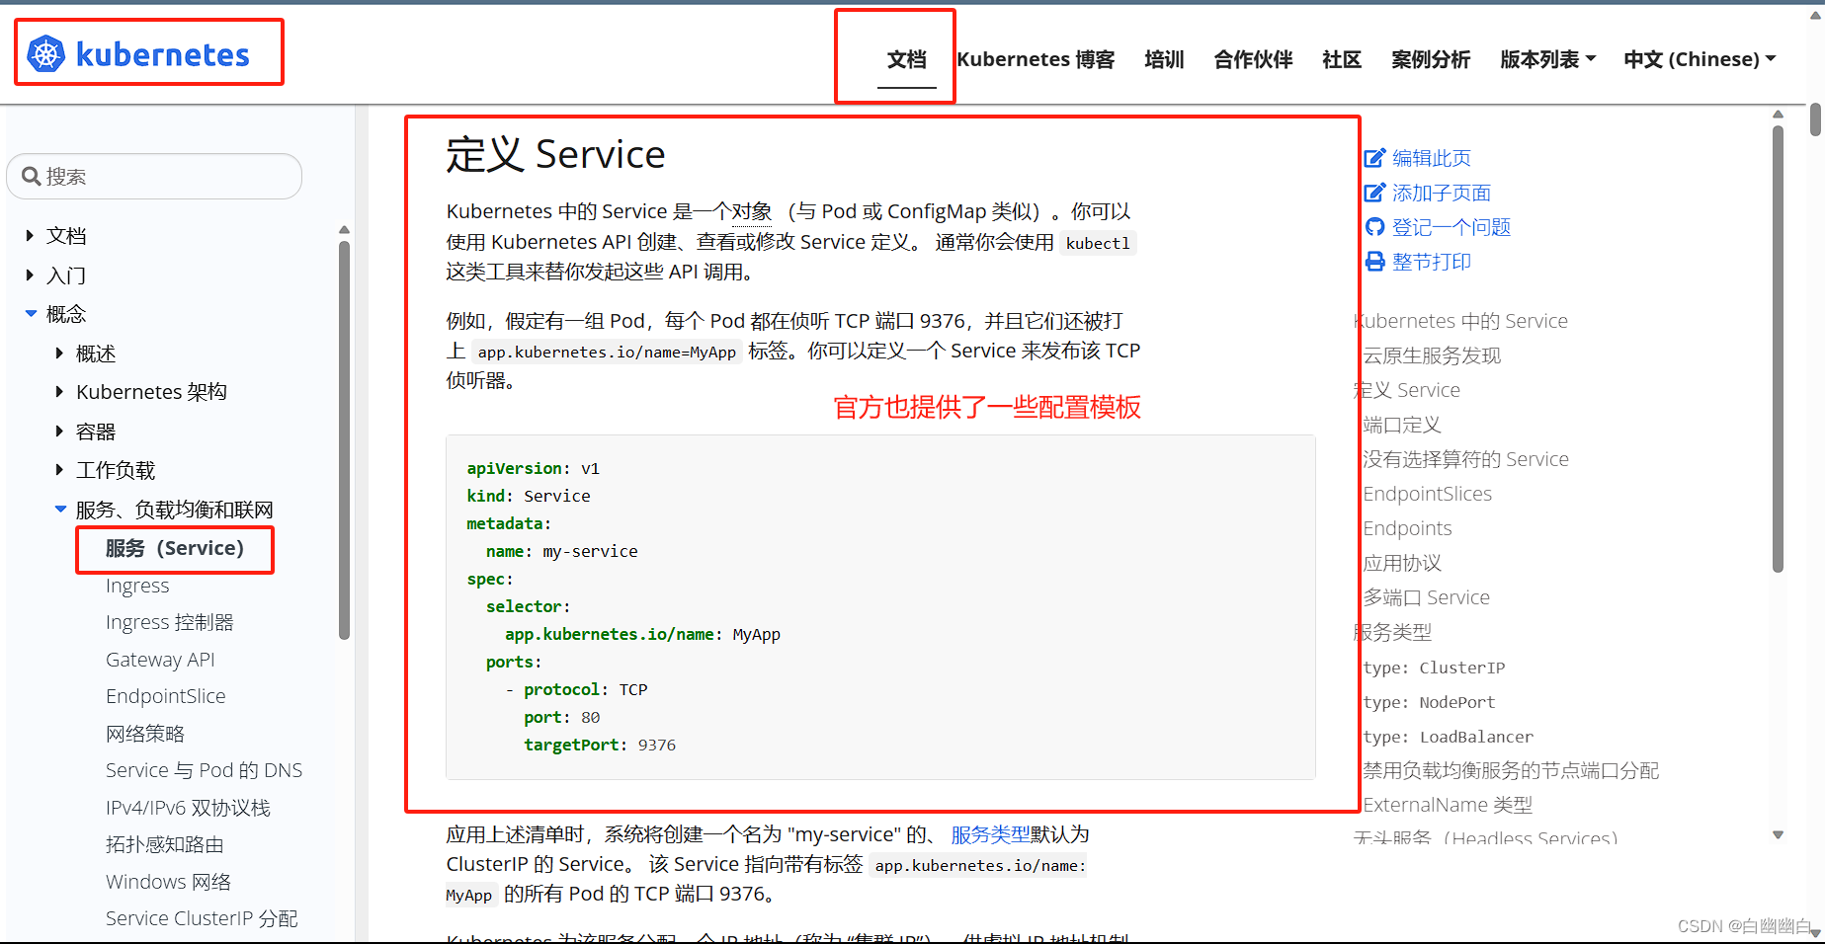This screenshot has width=1825, height=944.
Task: Click the contents scrollbar up arrow
Action: click(1778, 115)
